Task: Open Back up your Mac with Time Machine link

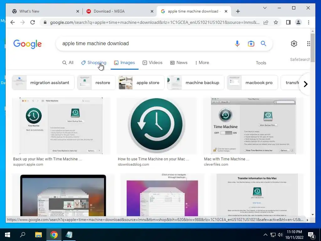Action: click(x=47, y=159)
